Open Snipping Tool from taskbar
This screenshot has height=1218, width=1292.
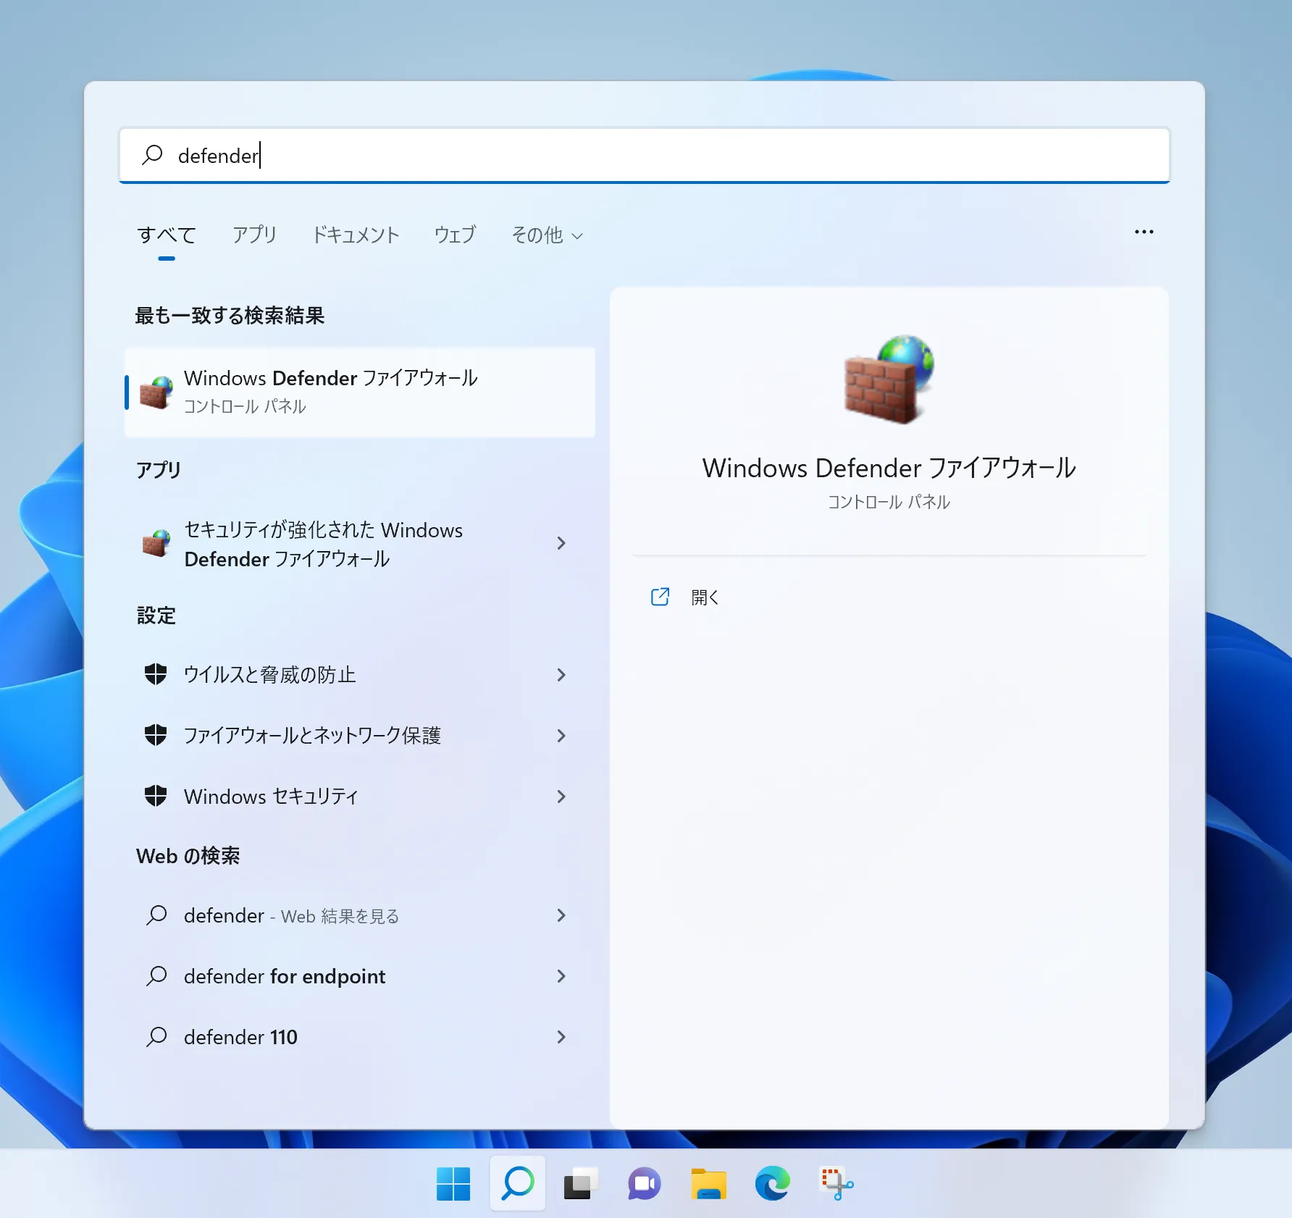(836, 1184)
